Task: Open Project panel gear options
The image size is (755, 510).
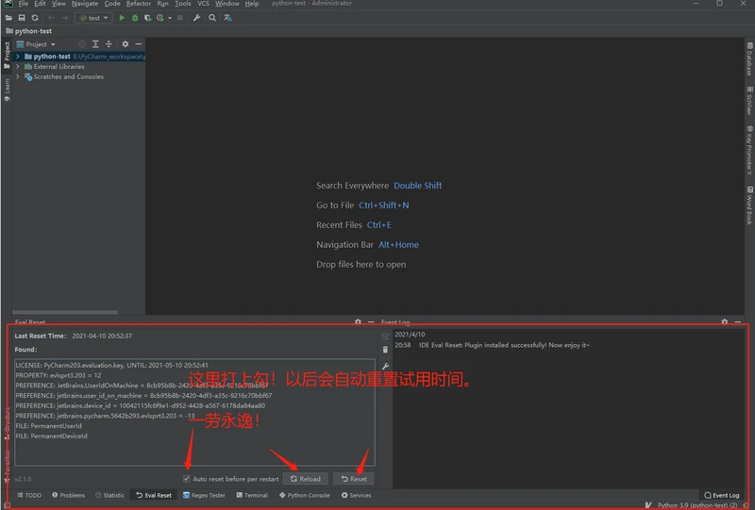Action: coord(125,44)
